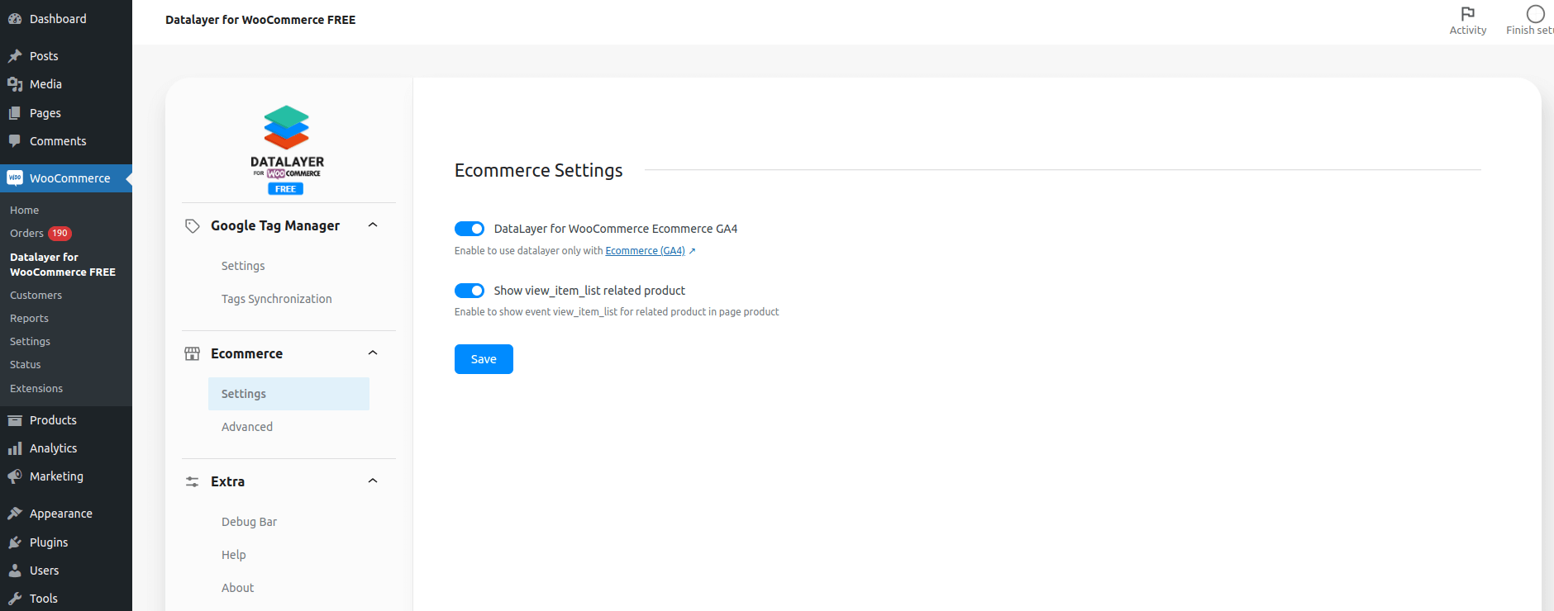Click the Google Tag Manager tag icon
The width and height of the screenshot is (1554, 611).
coord(193,226)
